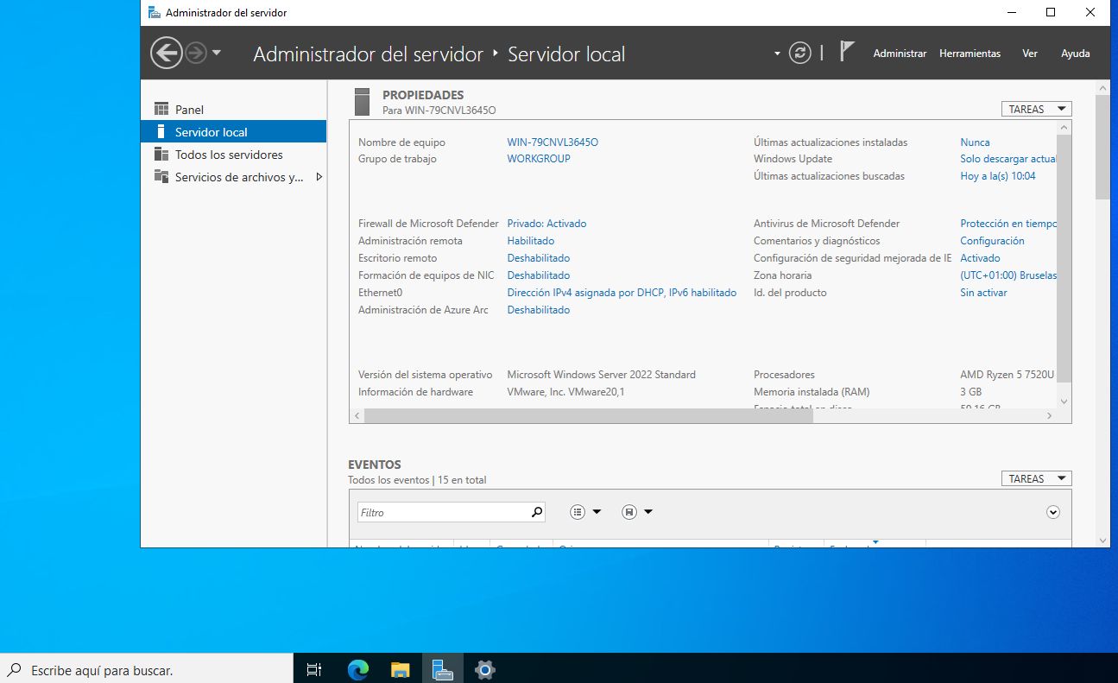Open the Ethernet0 IPv4 DHCP link
The width and height of the screenshot is (1118, 683).
coord(622,293)
